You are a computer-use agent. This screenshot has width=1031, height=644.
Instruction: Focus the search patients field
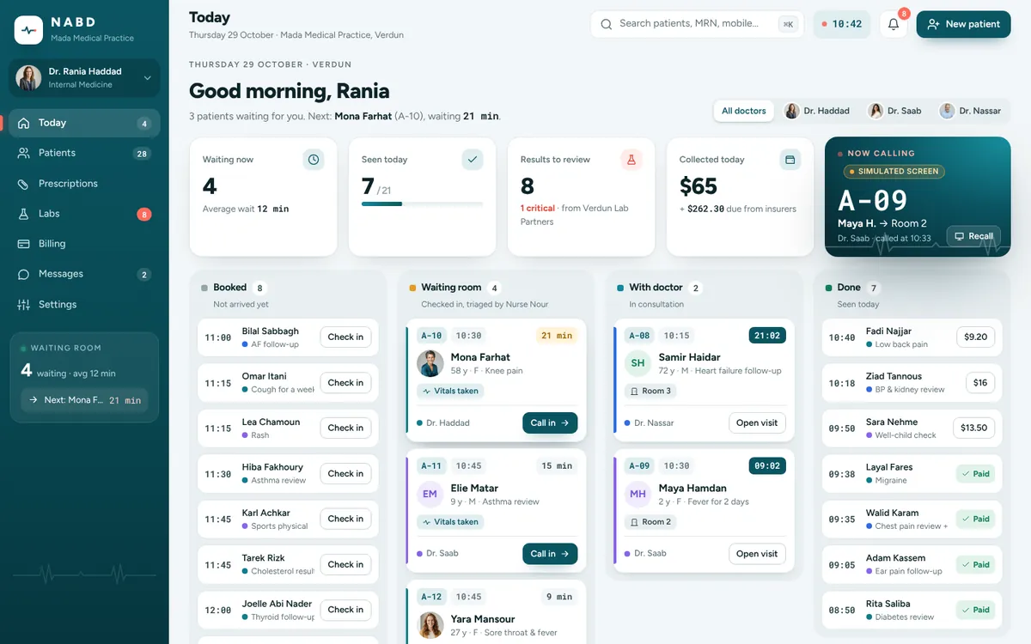(698, 24)
